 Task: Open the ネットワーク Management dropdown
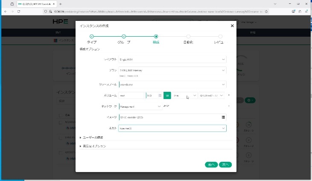[x=140, y=106]
